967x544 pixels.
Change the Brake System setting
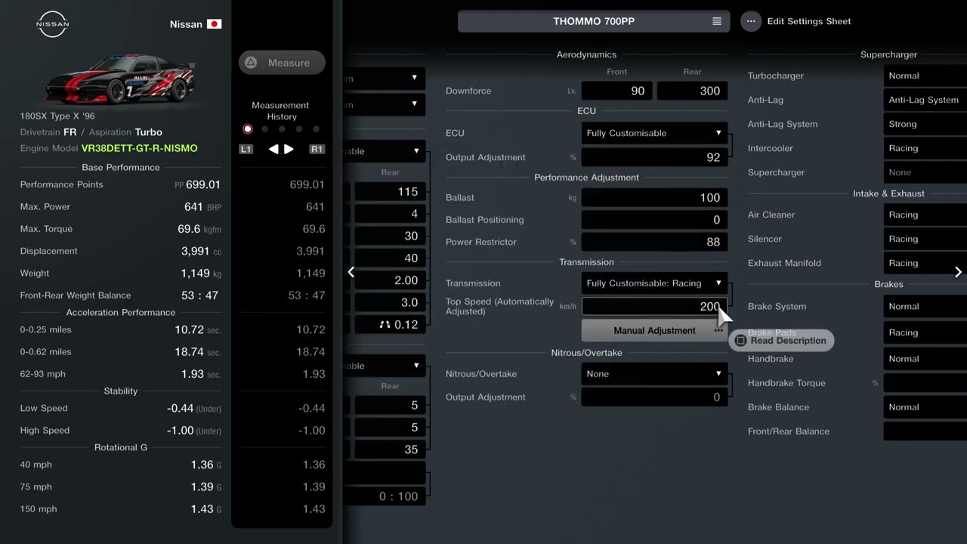[x=925, y=306]
